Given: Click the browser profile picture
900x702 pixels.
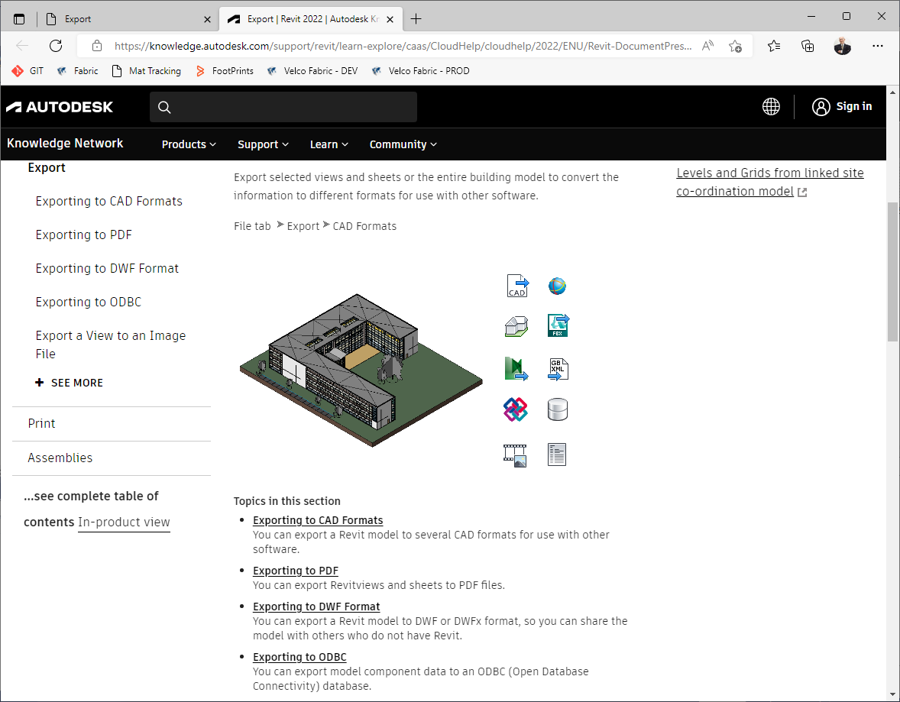Looking at the screenshot, I should tap(842, 46).
